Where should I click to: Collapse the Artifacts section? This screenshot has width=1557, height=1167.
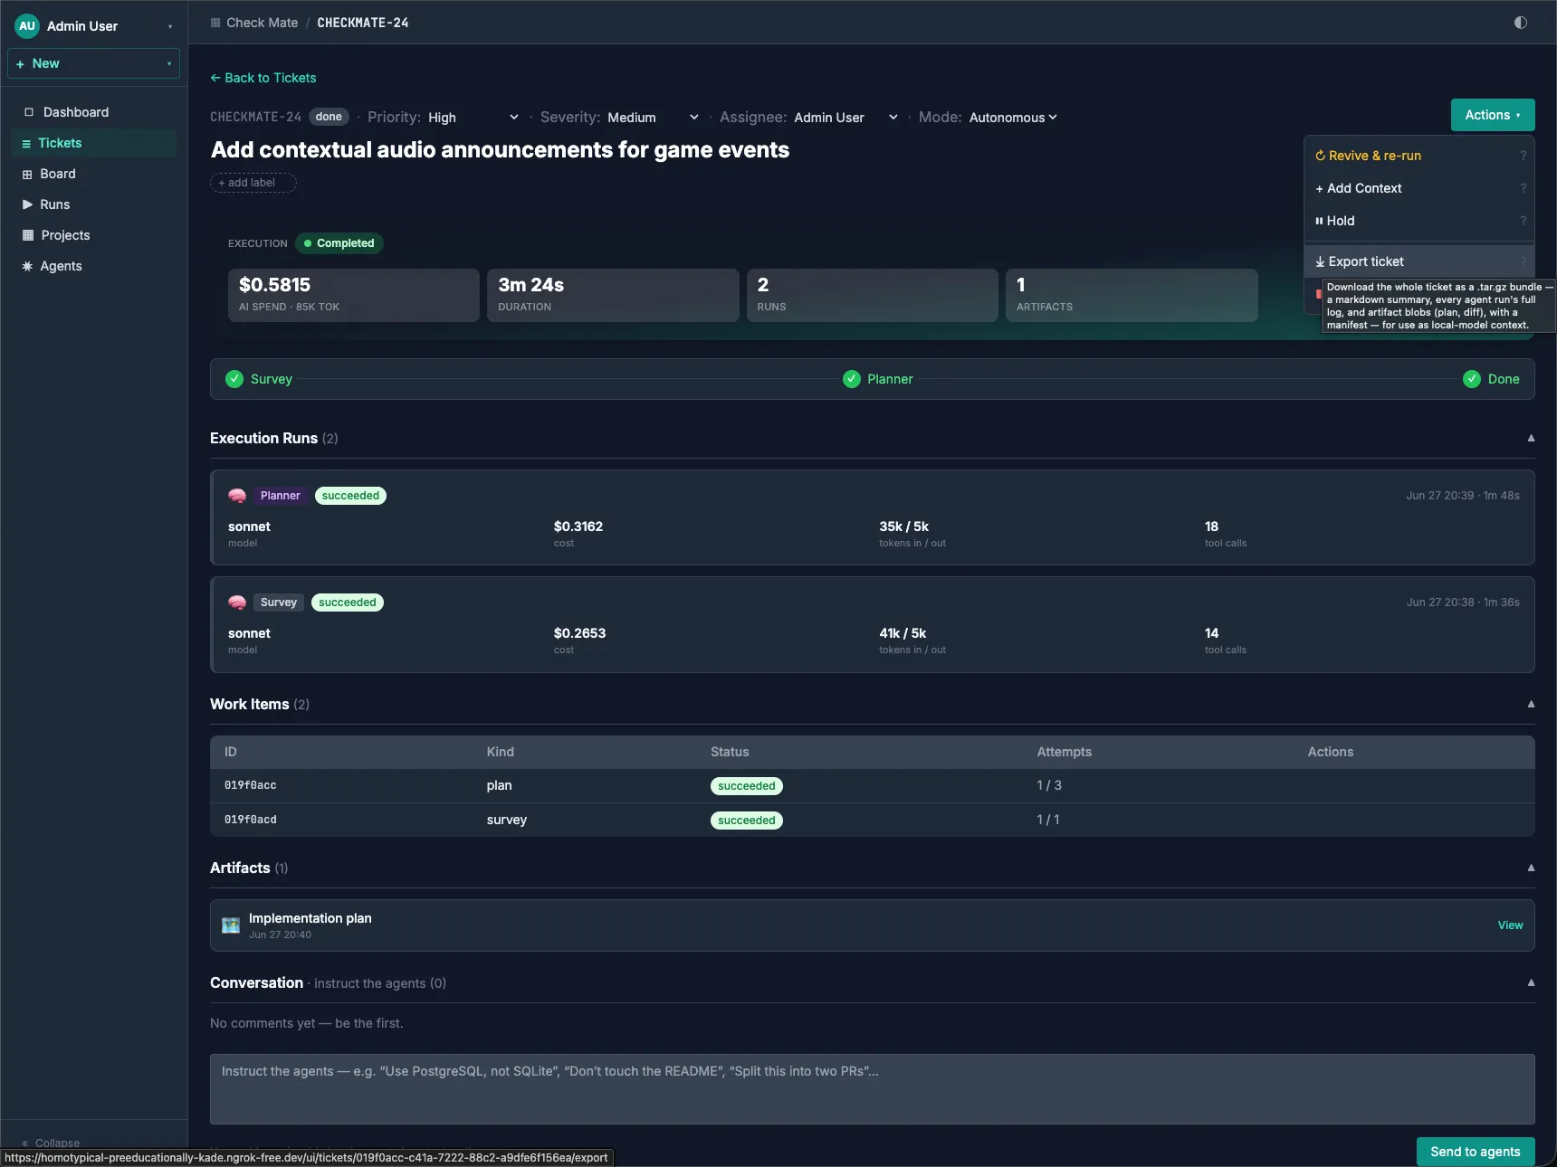(x=1531, y=868)
